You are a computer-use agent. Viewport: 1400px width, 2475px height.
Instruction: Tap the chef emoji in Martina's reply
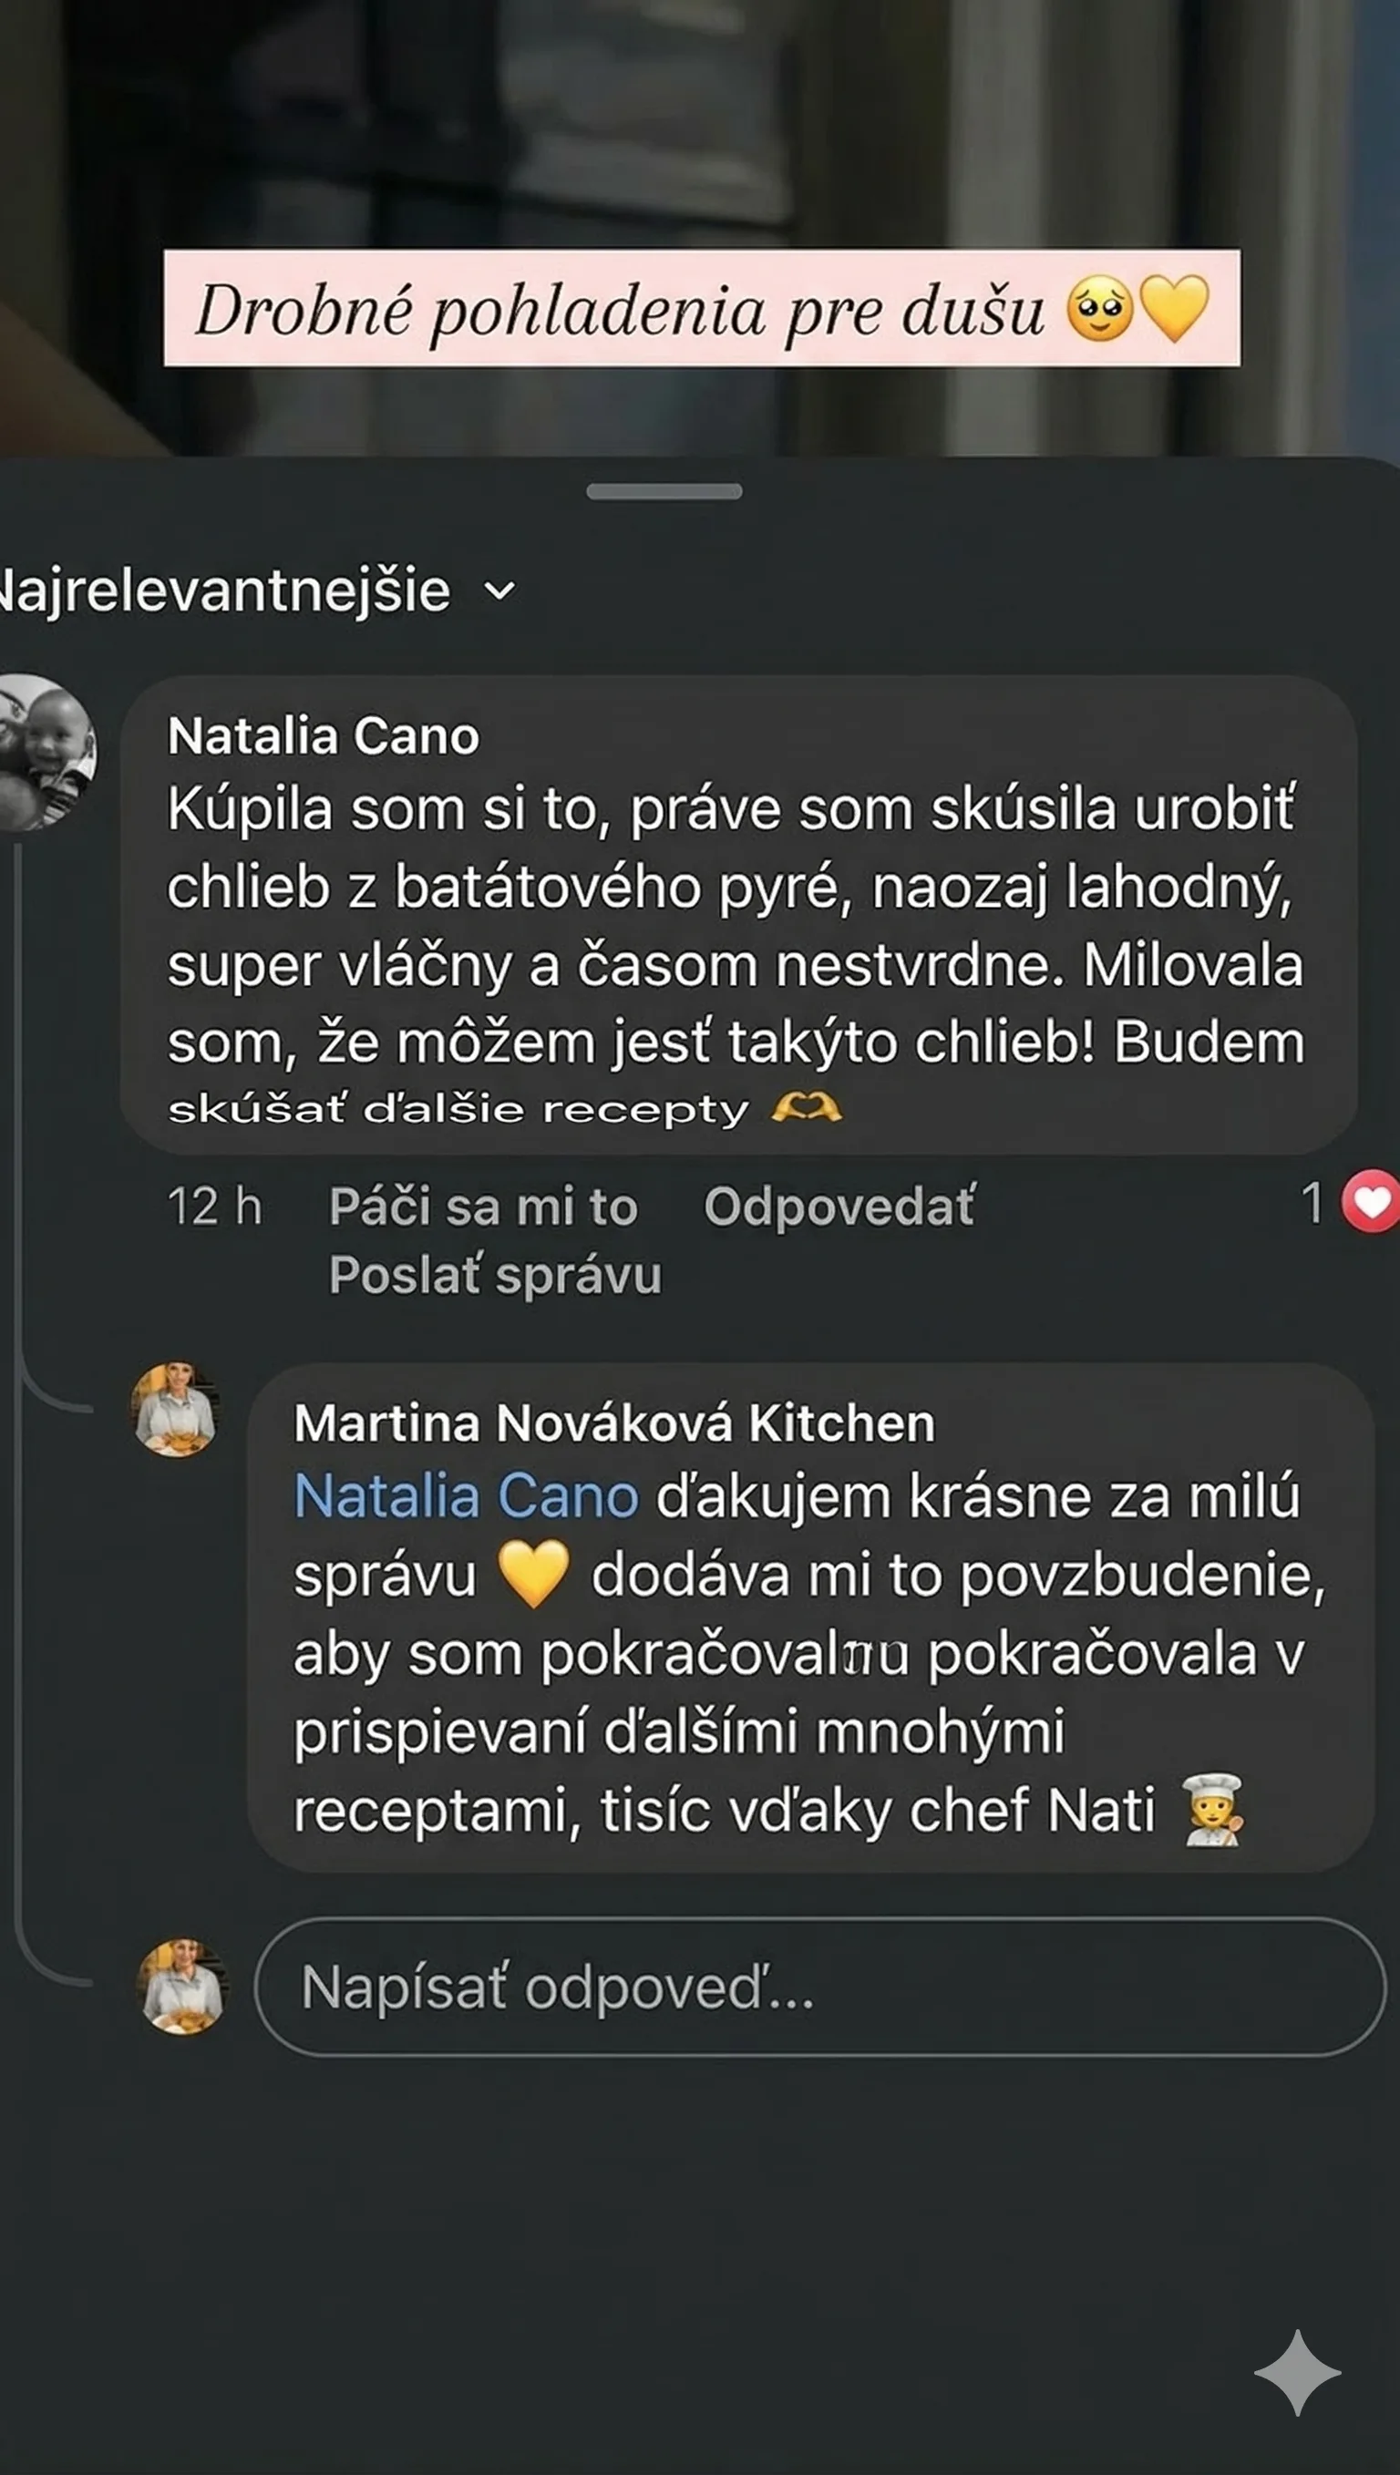click(x=1213, y=1810)
